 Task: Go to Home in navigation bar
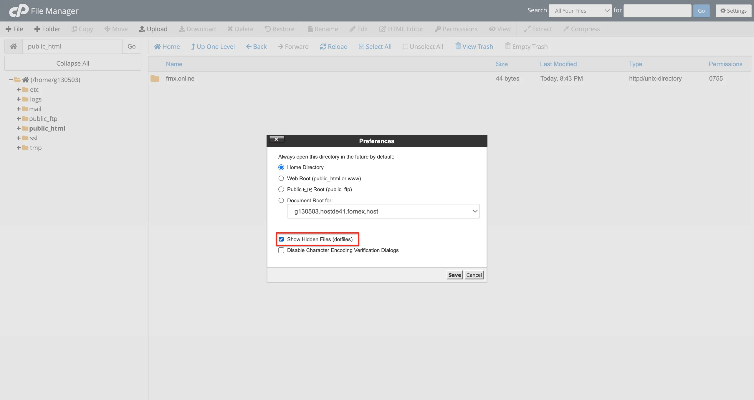tap(167, 46)
